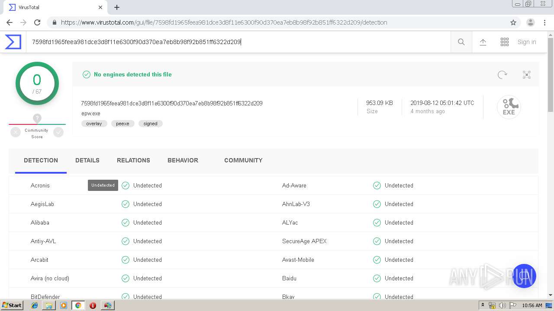Screen dimensions: 554x311
Task: Click the SecureAge APEX engine name
Action: click(x=304, y=241)
